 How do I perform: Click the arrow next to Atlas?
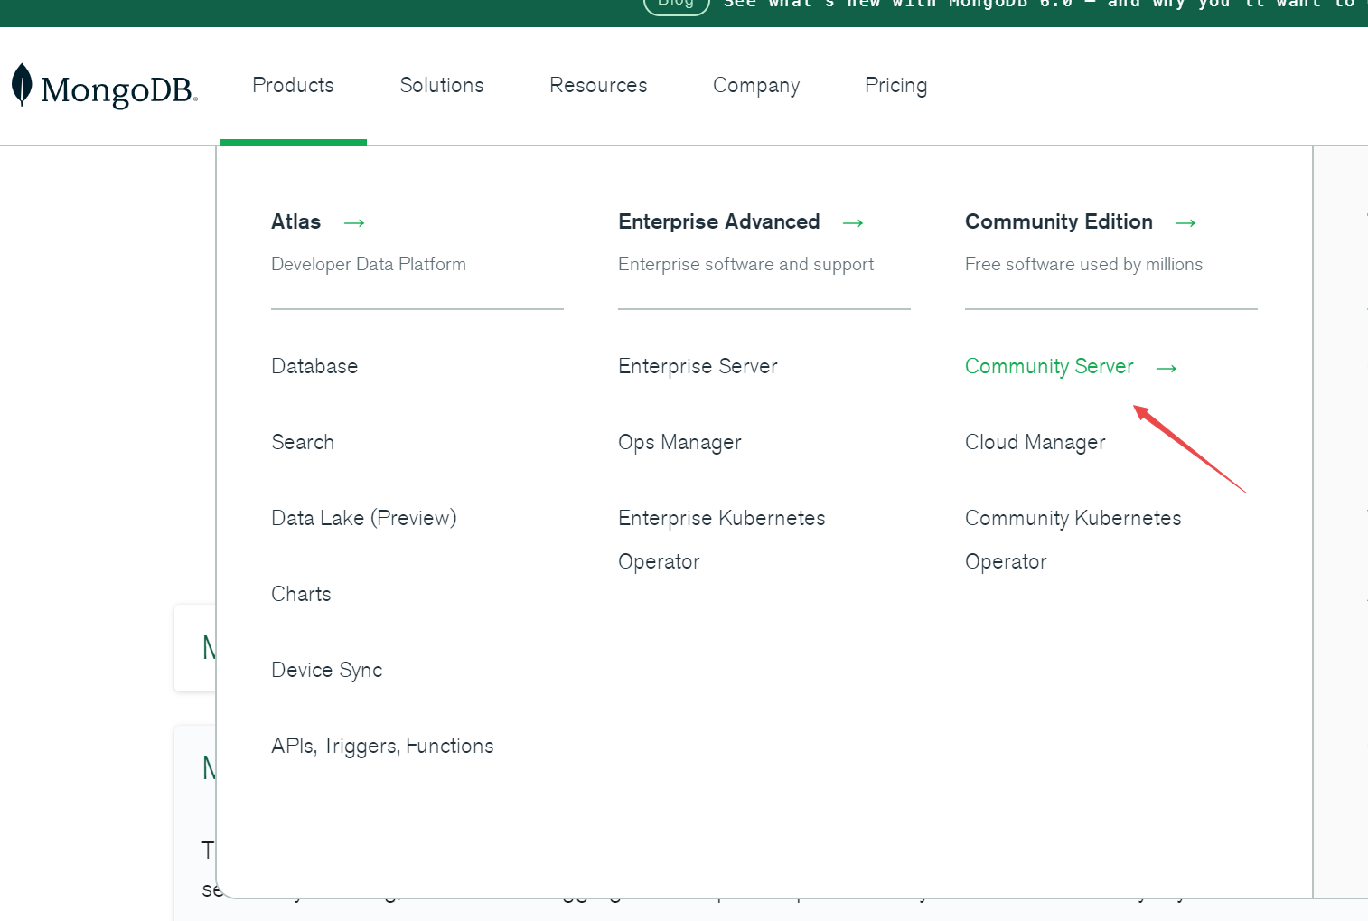tap(354, 222)
